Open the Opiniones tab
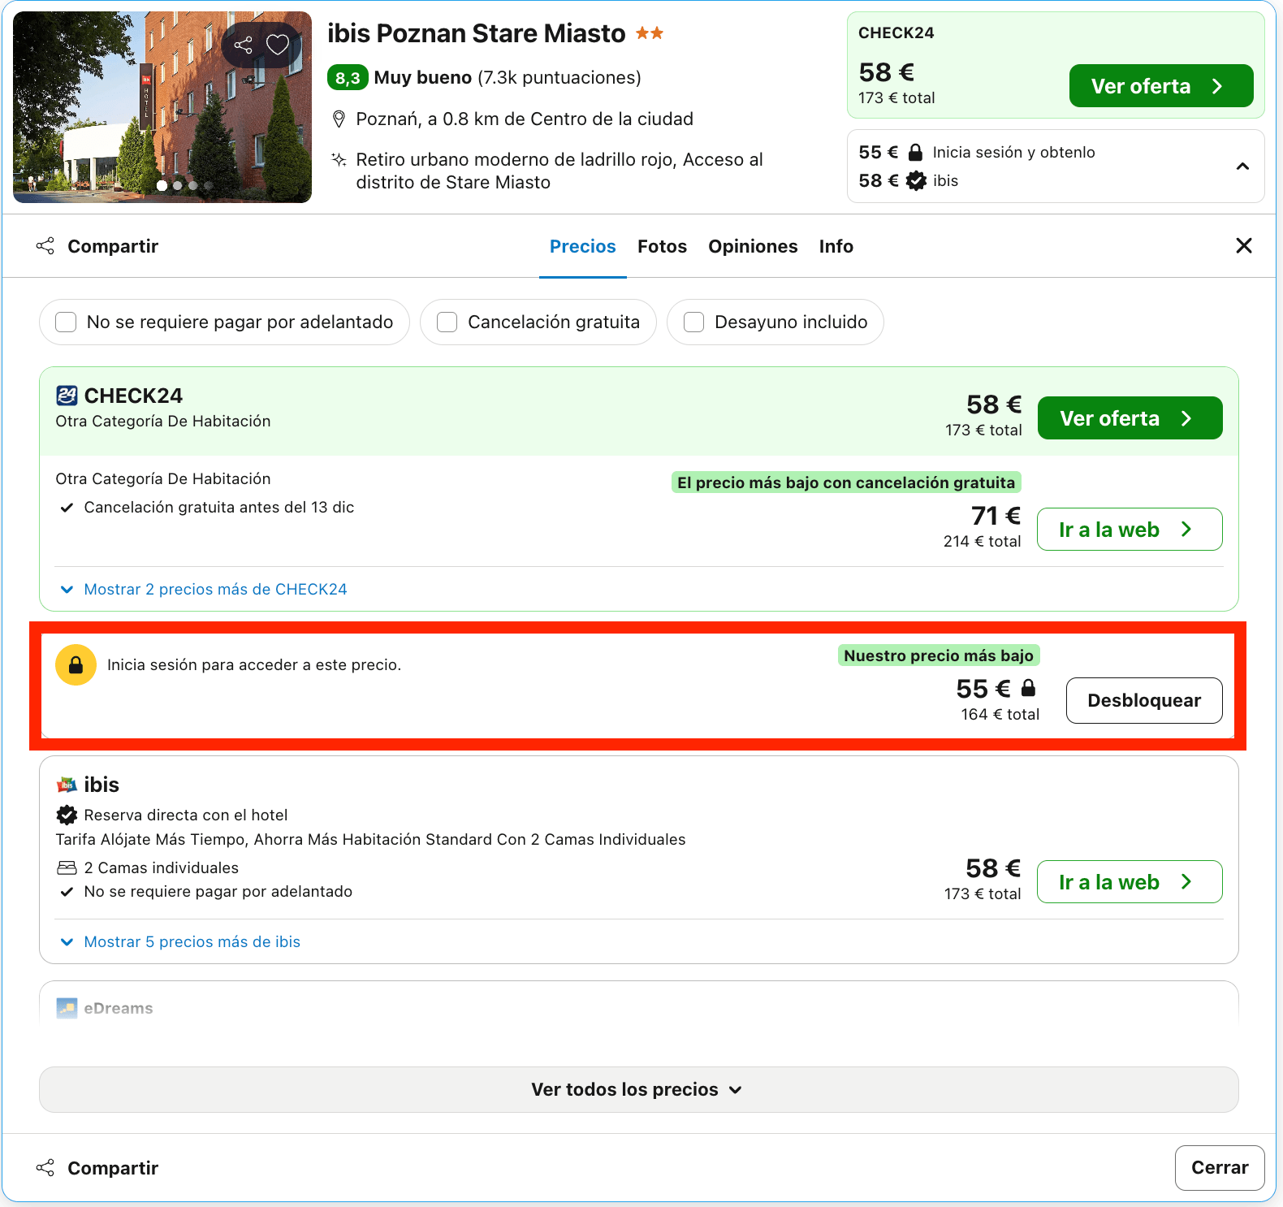 (753, 246)
